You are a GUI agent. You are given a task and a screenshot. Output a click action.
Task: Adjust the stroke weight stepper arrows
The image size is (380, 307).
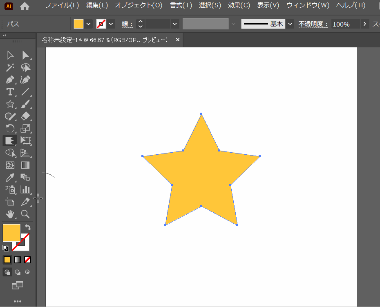[x=140, y=24]
